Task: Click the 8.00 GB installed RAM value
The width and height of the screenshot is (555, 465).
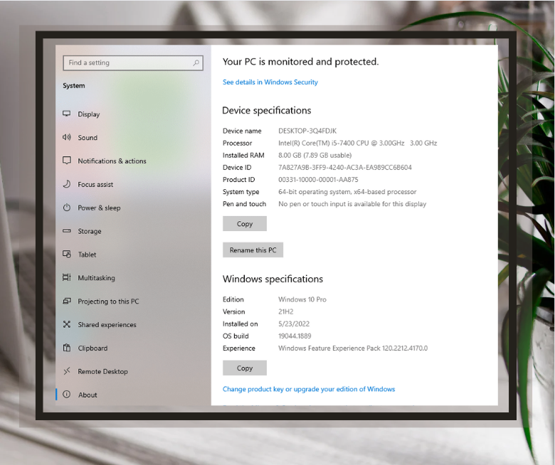Action: pyautogui.click(x=314, y=155)
